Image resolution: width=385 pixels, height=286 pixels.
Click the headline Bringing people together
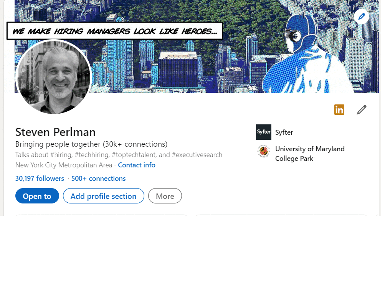pyautogui.click(x=91, y=144)
